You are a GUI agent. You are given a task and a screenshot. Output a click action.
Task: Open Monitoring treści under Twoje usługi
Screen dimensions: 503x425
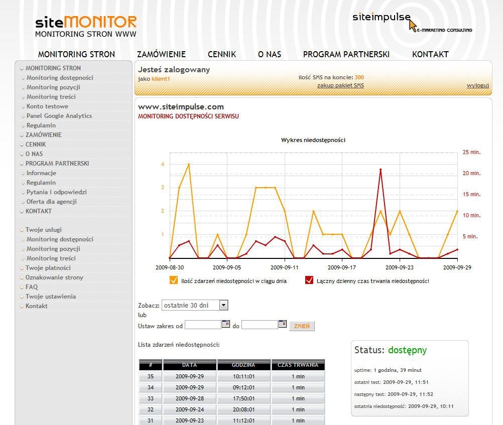[x=51, y=258]
